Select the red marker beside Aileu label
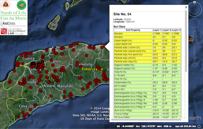The image size is (203, 129). pos(51,60)
